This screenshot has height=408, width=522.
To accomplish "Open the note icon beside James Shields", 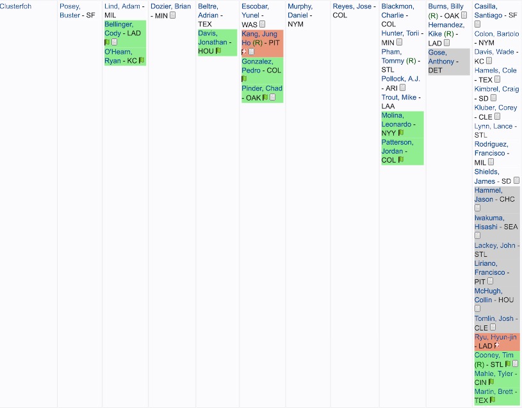I will click(516, 181).
